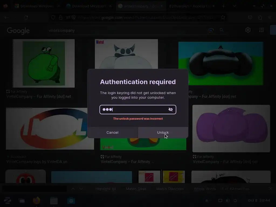Image resolution: width=276 pixels, height=207 pixels.
Task: Expand the list all tabs chevron
Action: [x=234, y=6]
